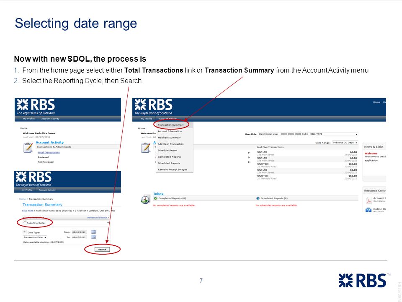Choose Add Cash Transaction menu entry

[171, 144]
